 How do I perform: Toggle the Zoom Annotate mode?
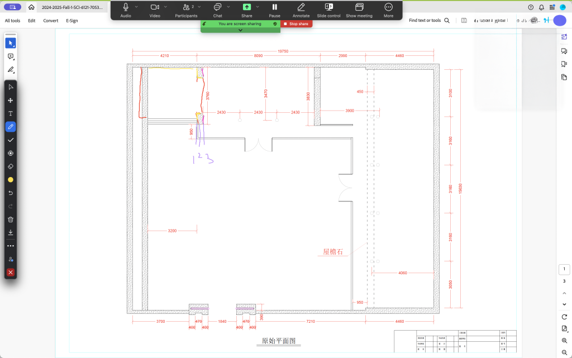[301, 9]
